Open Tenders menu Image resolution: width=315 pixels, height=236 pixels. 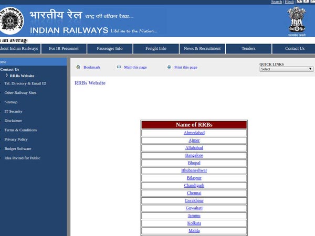click(248, 49)
